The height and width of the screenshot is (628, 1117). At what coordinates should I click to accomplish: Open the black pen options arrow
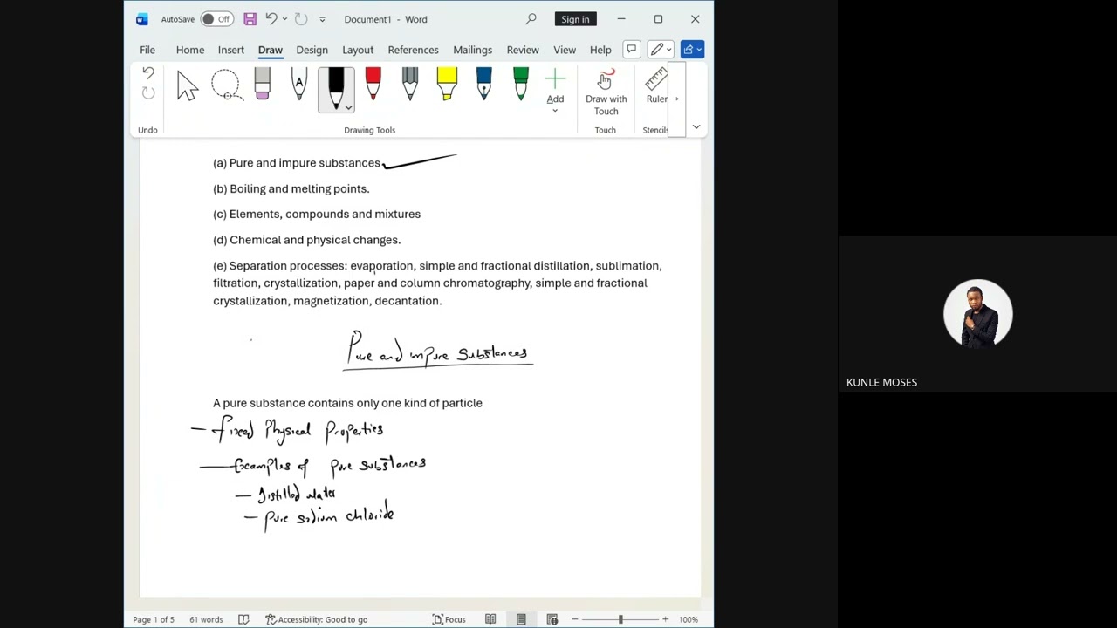[x=348, y=107]
